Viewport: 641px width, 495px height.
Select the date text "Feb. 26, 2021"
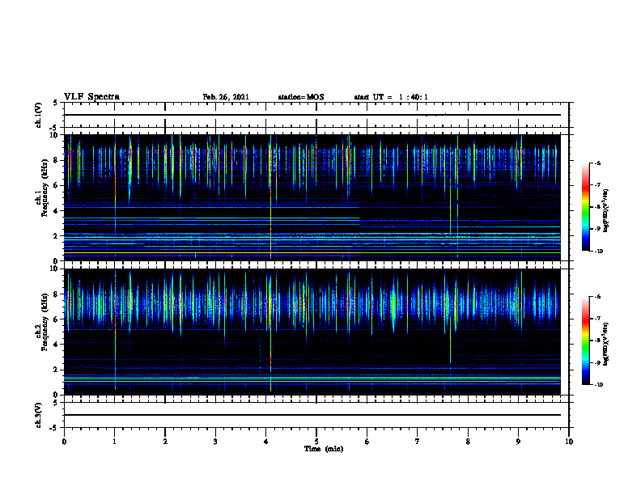pos(226,97)
